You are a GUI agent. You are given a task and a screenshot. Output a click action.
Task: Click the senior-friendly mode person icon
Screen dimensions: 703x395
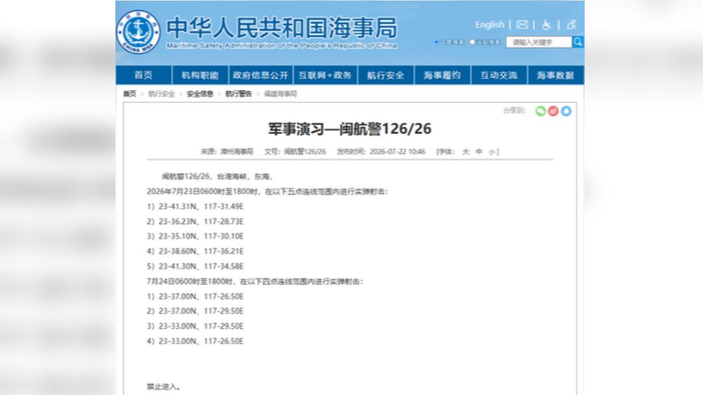(571, 25)
